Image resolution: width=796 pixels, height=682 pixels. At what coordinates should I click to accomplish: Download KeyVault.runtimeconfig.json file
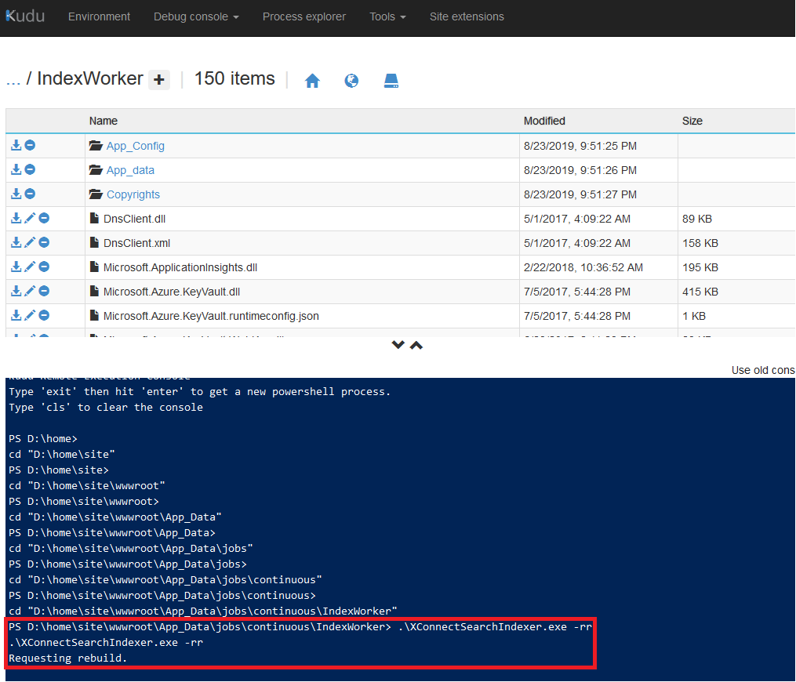click(16, 316)
